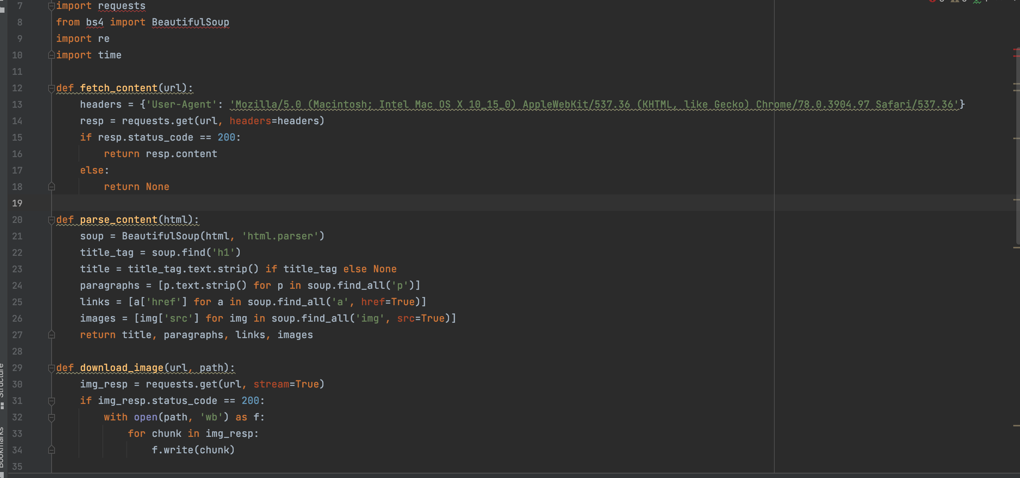Click the parse_content function name

point(119,220)
